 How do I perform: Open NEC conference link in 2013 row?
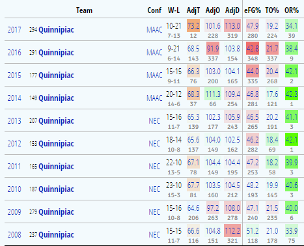point(154,121)
